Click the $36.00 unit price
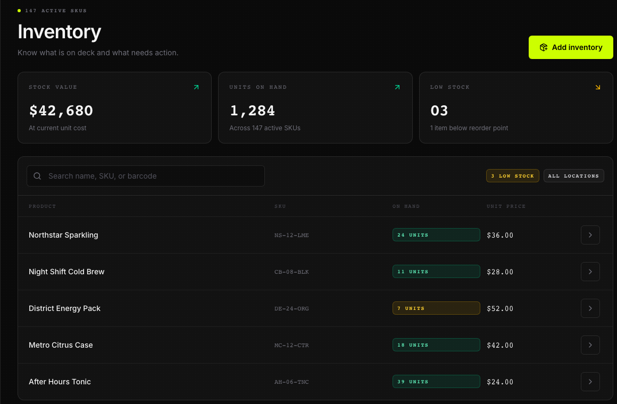The width and height of the screenshot is (617, 404). coord(500,235)
